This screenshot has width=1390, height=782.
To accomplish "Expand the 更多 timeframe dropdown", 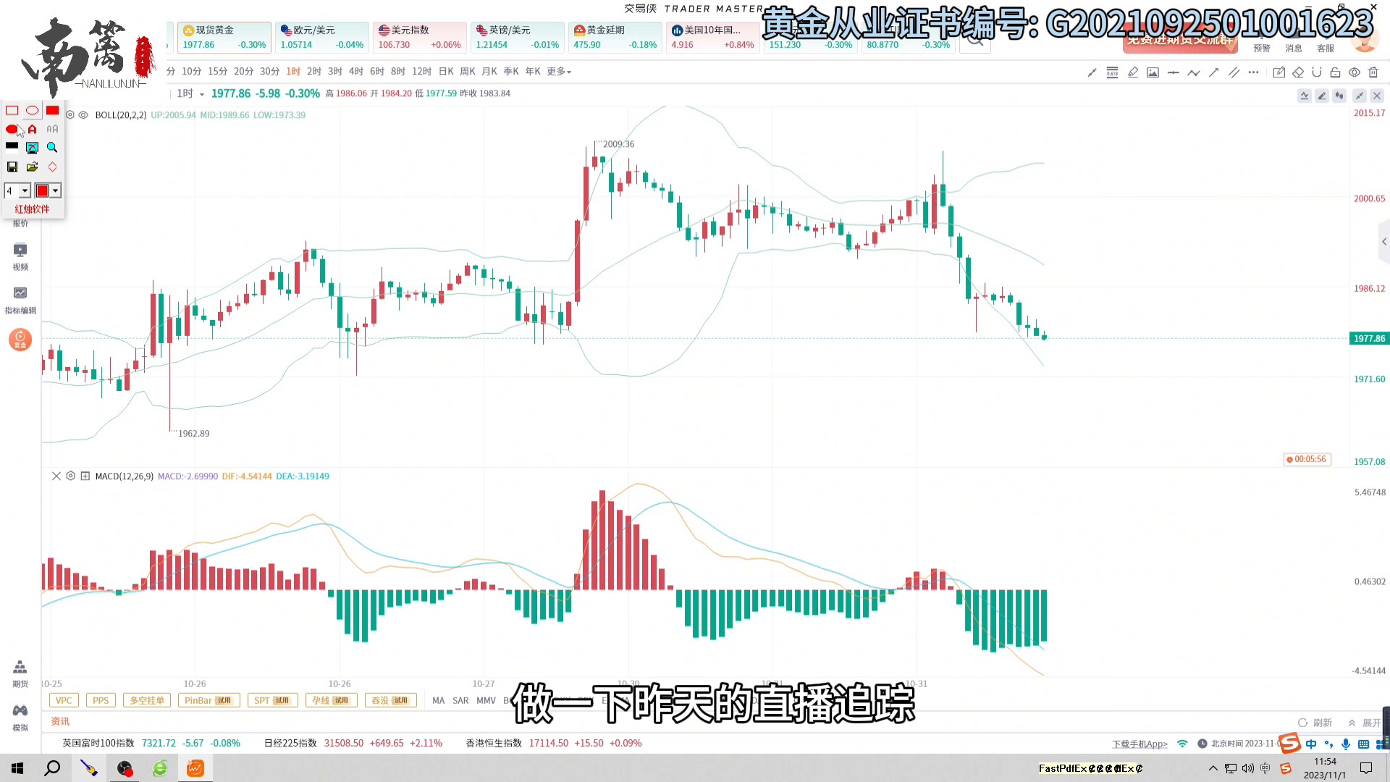I will click(559, 72).
